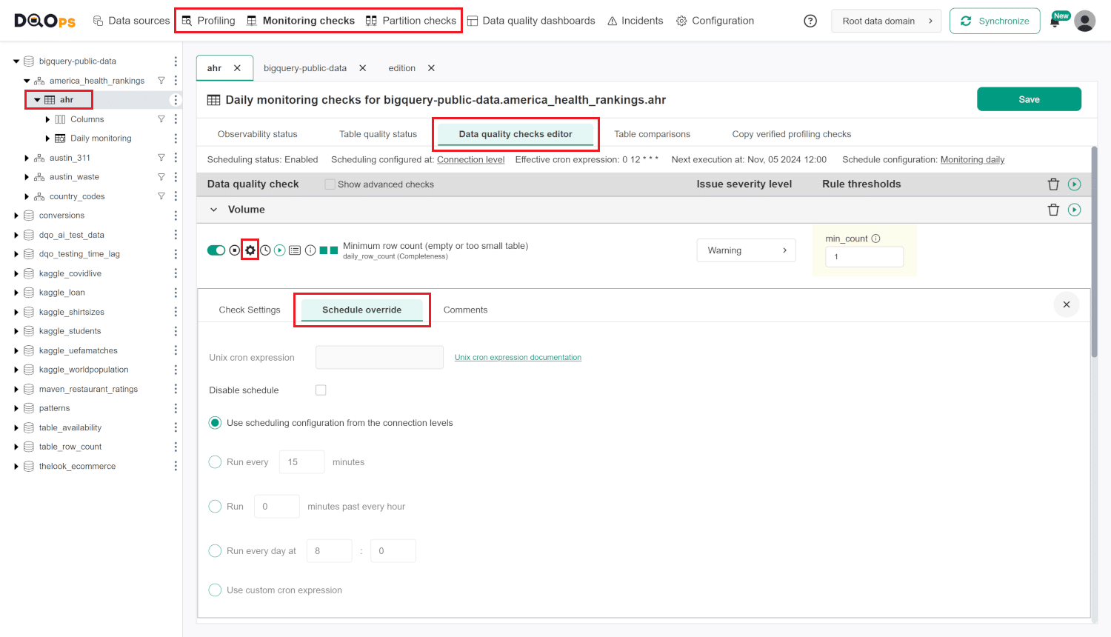This screenshot has height=637, width=1111.
Task: Run Volume category checks play icon
Action: tap(1075, 210)
